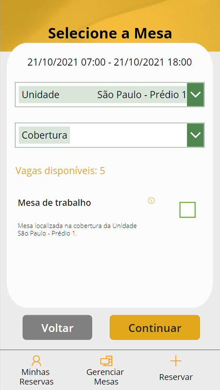Image resolution: width=220 pixels, height=390 pixels.
Task: Expand the Unidade dropdown arrow
Action: pos(195,95)
